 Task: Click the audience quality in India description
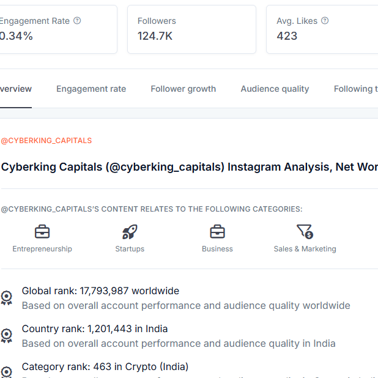179,344
